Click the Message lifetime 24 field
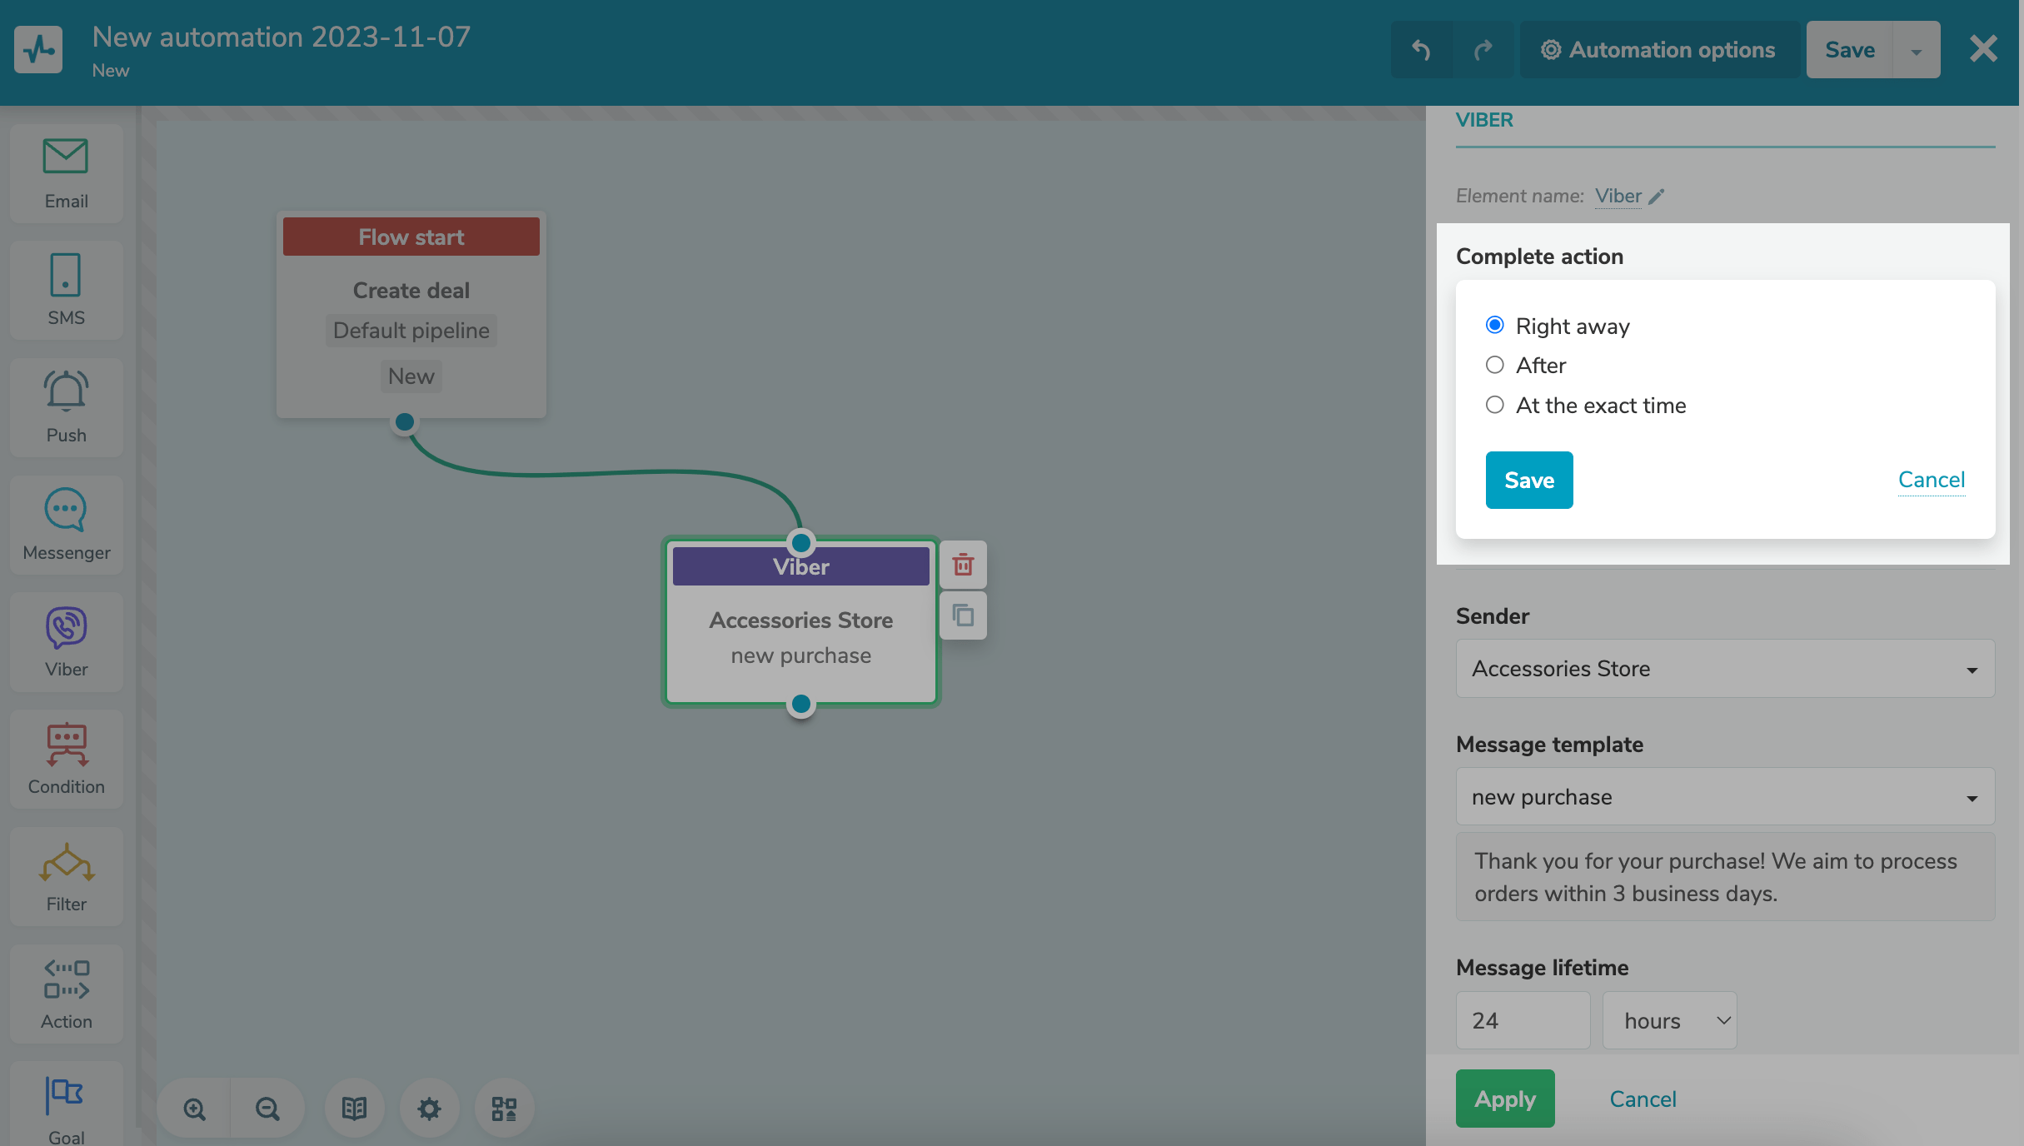 tap(1522, 1020)
